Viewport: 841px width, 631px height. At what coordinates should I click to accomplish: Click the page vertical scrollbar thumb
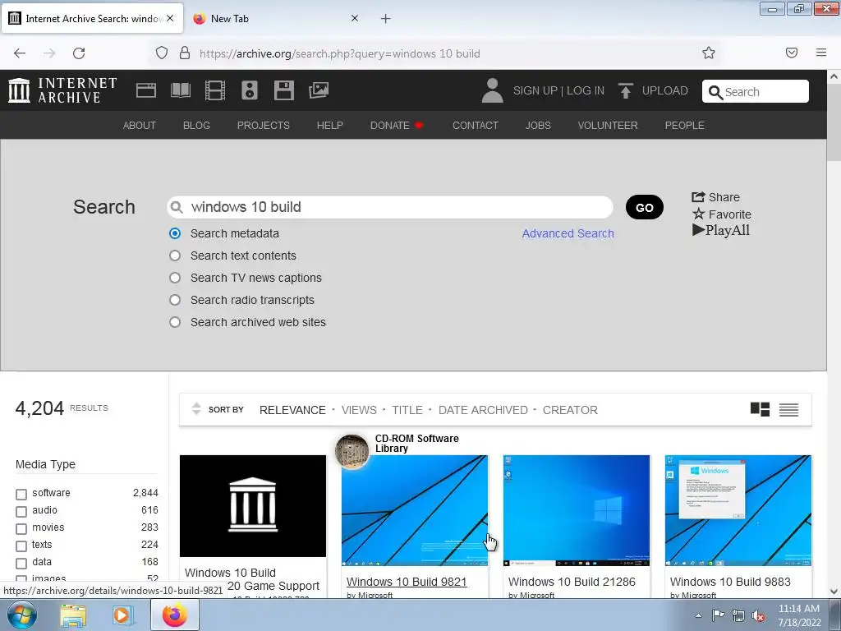tap(834, 122)
